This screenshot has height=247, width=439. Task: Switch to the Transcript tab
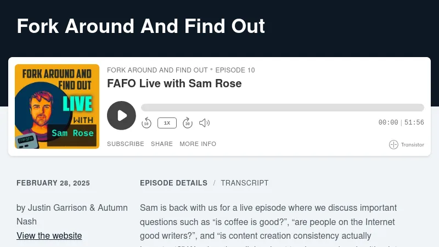[245, 183]
